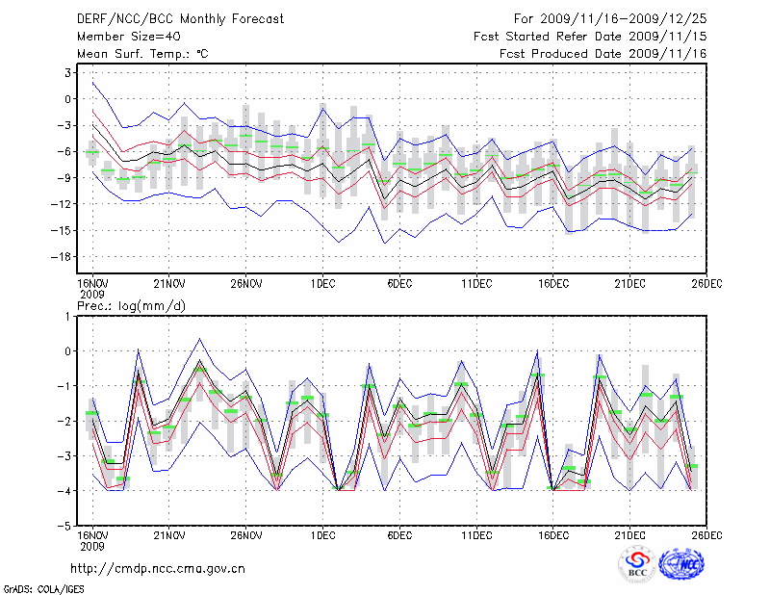Click 16DEC label under the precipitation chart

coord(553,535)
